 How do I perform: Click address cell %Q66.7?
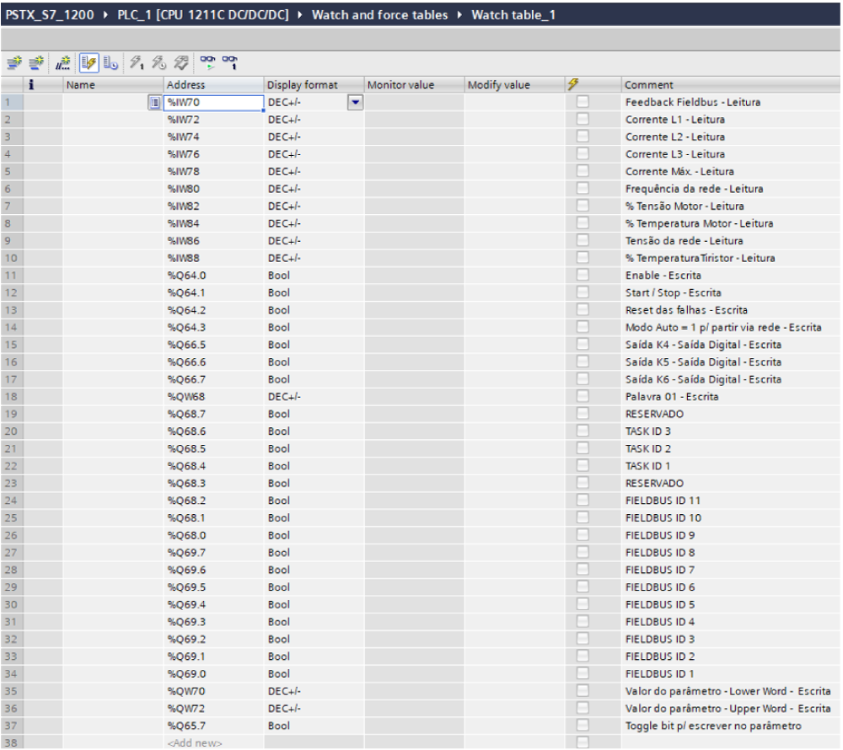point(213,379)
